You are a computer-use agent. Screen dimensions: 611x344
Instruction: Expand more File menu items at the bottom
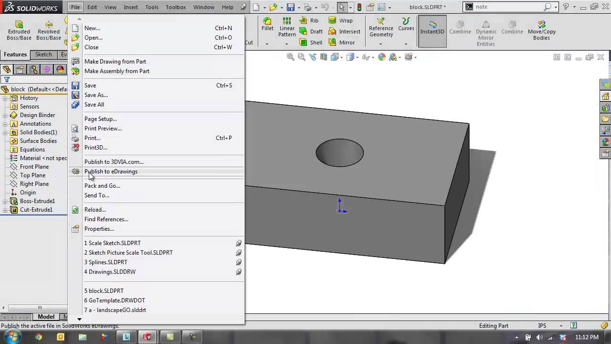[x=80, y=319]
